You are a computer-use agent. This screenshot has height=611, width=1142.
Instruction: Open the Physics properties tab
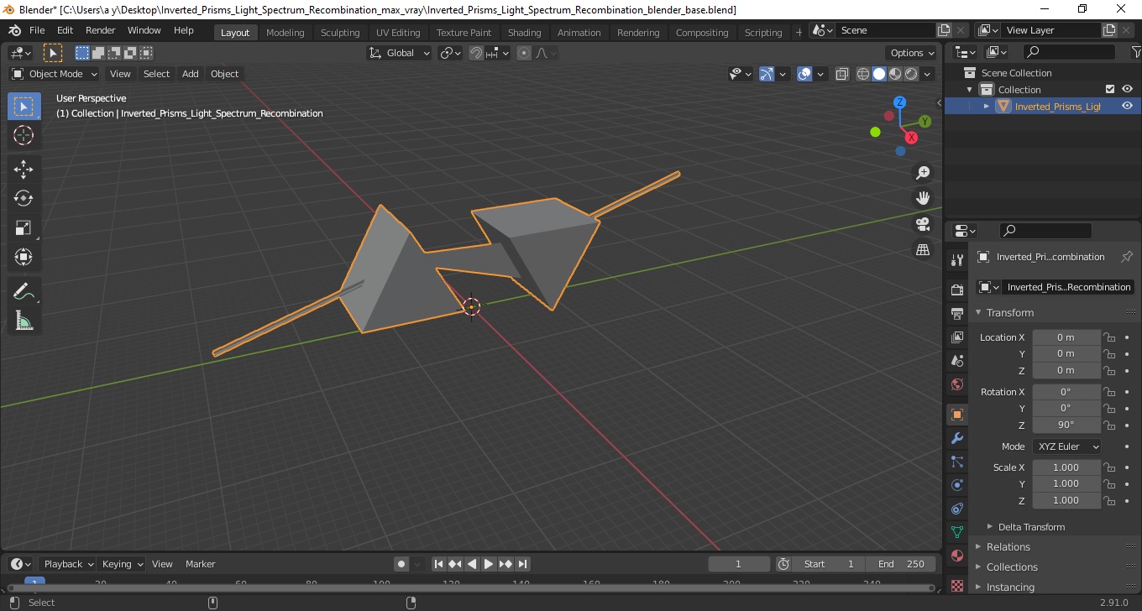pyautogui.click(x=956, y=485)
